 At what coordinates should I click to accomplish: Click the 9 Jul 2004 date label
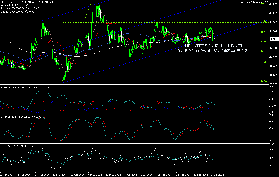(147, 175)
